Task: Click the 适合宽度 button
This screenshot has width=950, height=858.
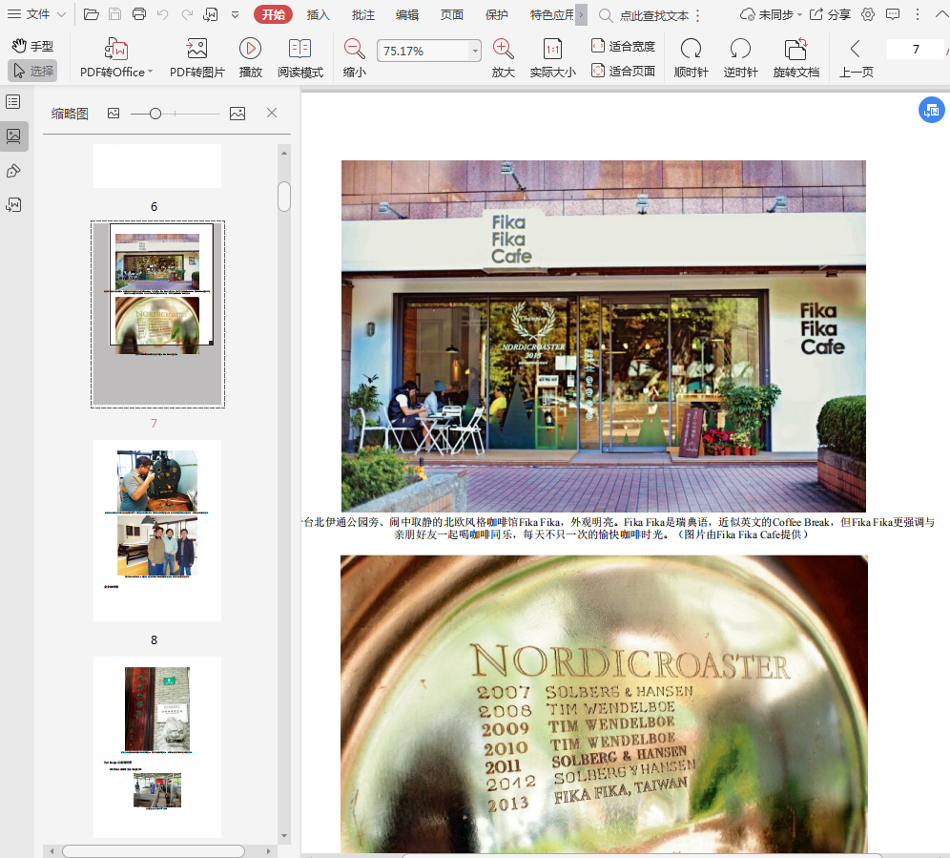Action: 623,46
